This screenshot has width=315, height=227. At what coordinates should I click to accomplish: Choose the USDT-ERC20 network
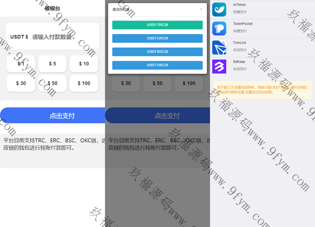tap(157, 38)
